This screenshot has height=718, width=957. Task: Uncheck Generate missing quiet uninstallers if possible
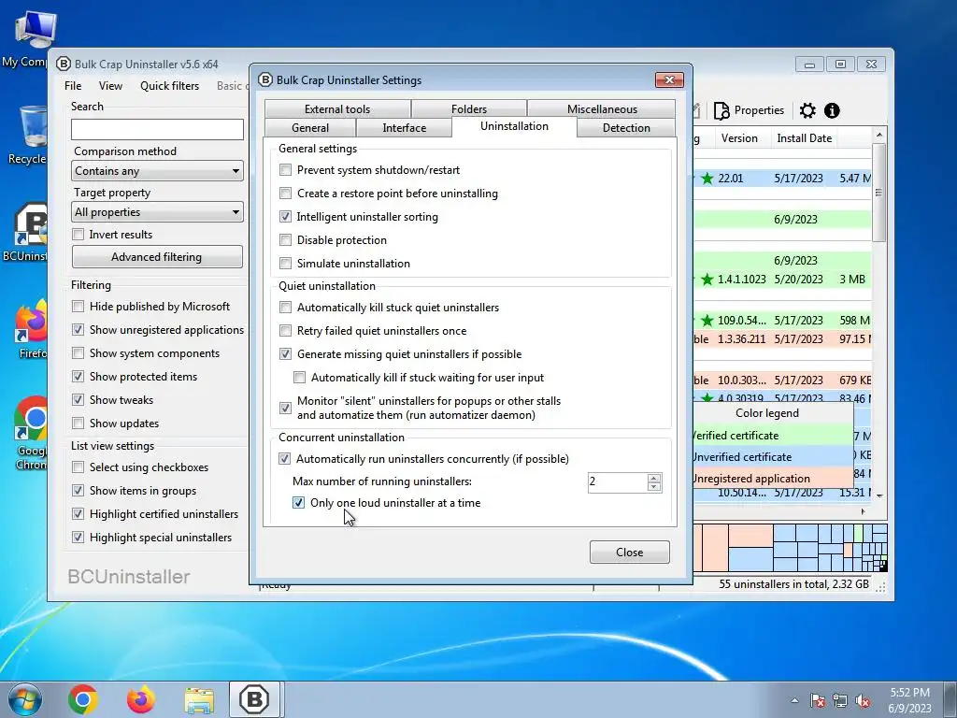pos(285,354)
